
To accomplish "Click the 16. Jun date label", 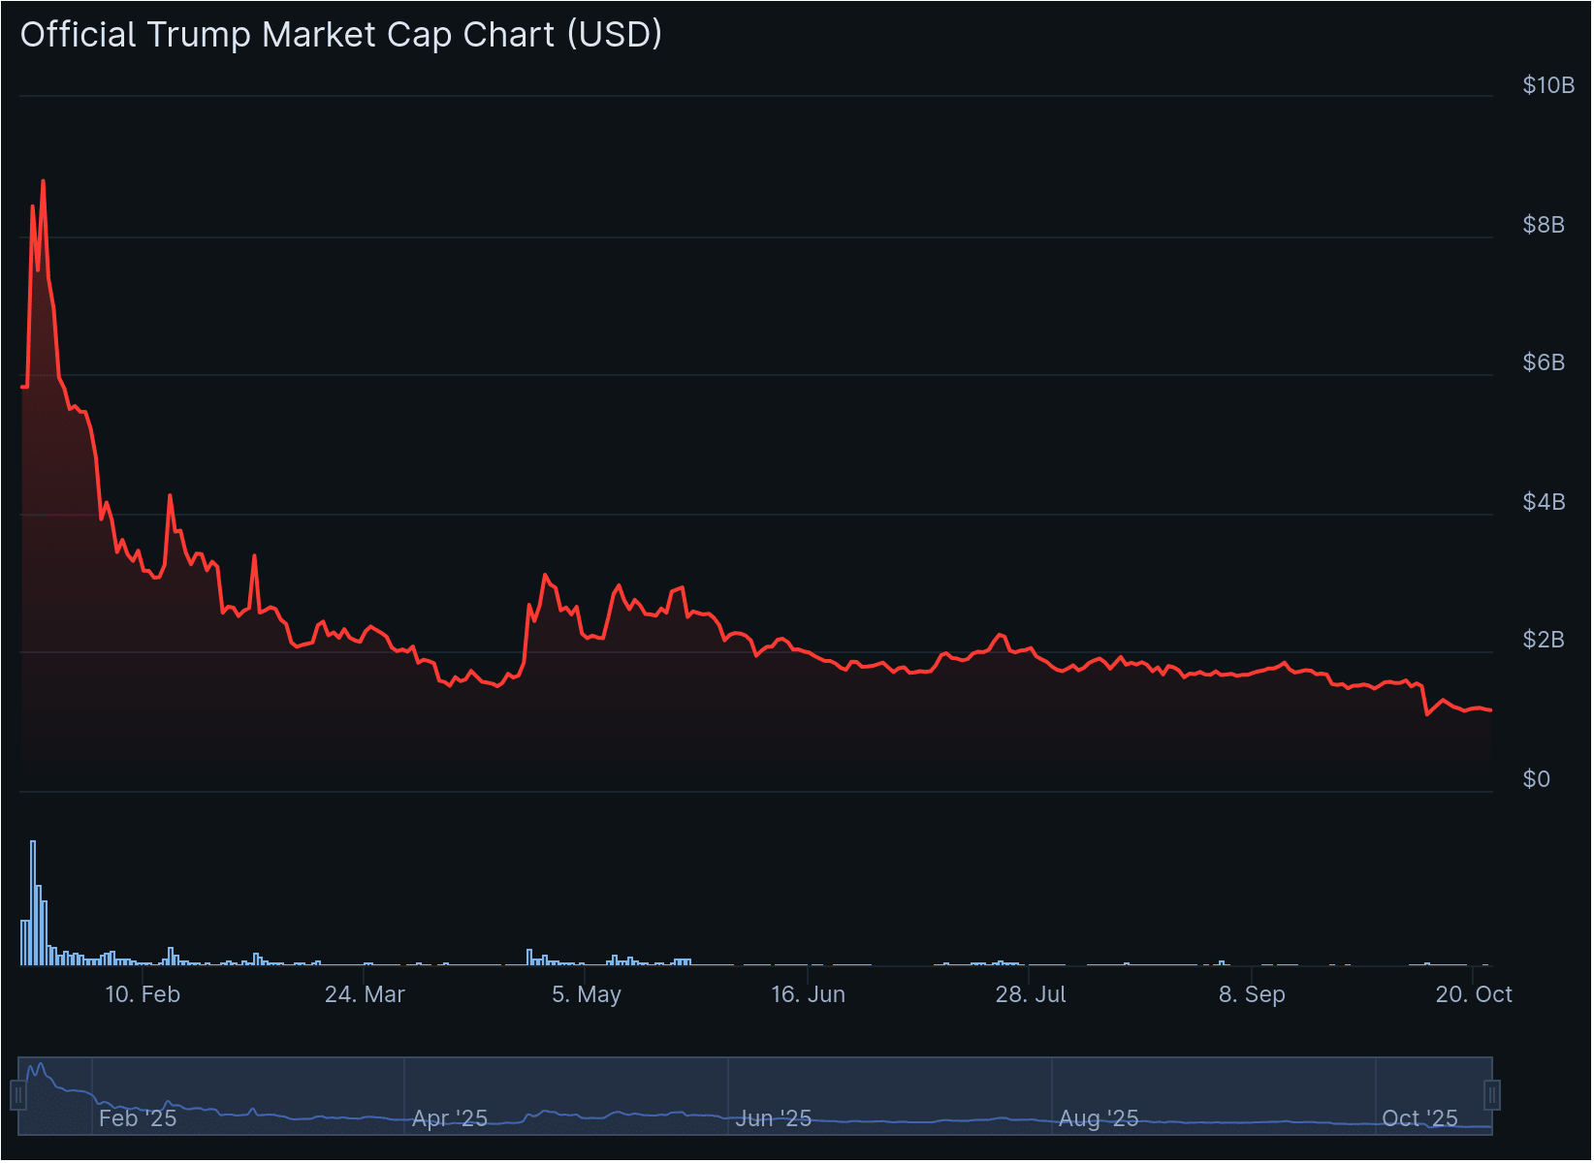I will click(x=808, y=994).
